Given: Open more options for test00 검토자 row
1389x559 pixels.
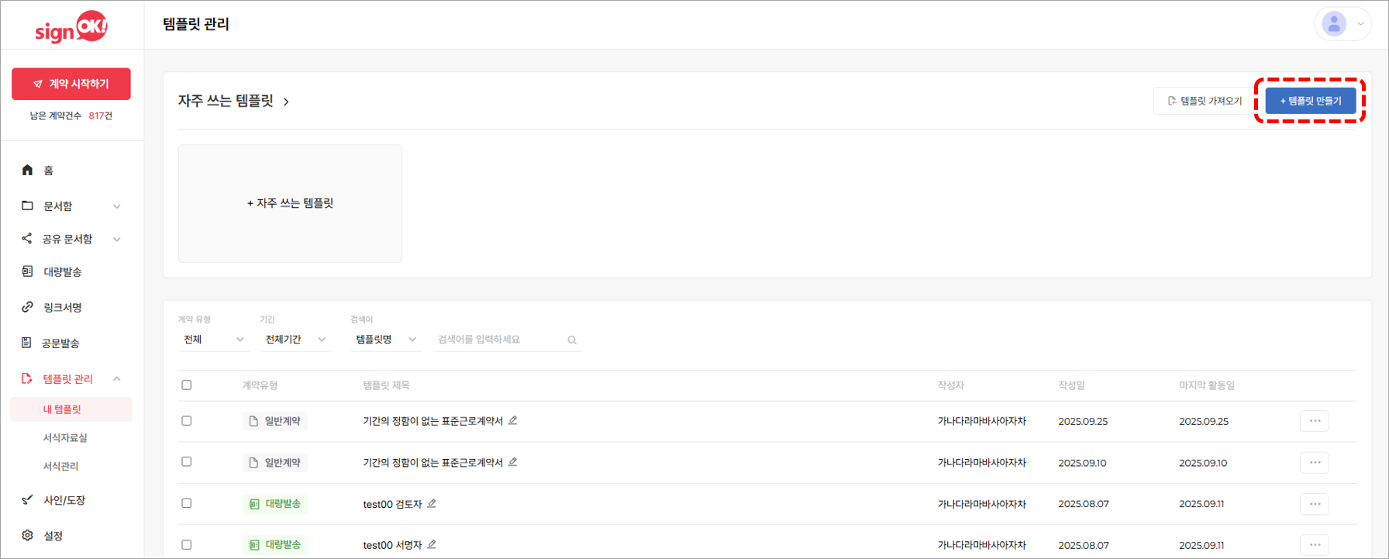Looking at the screenshot, I should 1315,504.
